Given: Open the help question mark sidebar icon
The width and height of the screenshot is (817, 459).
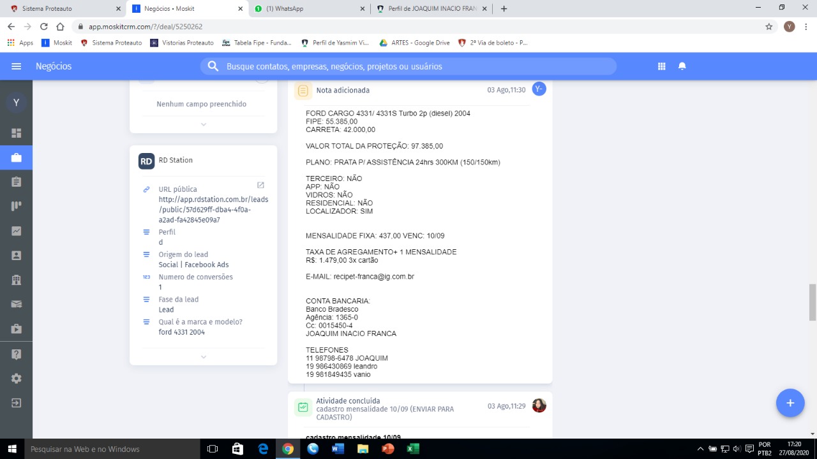Looking at the screenshot, I should click(16, 354).
